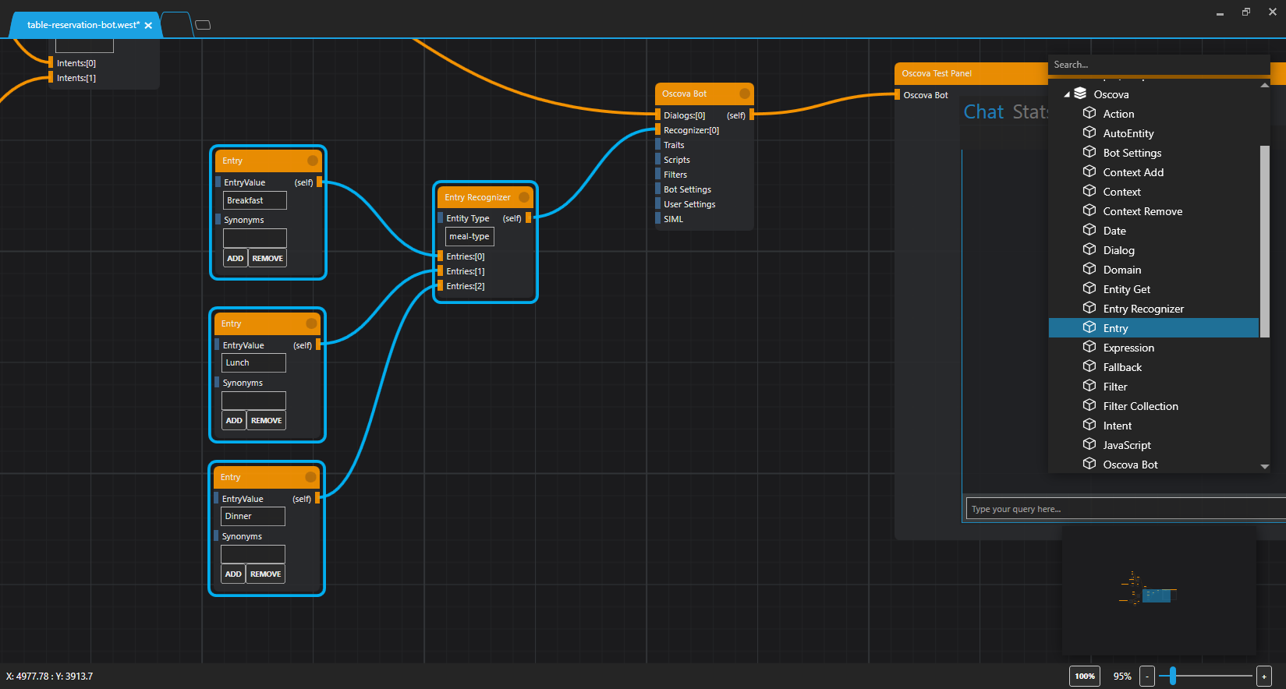Image resolution: width=1286 pixels, height=689 pixels.
Task: Open the blank new tab
Action: [x=177, y=25]
